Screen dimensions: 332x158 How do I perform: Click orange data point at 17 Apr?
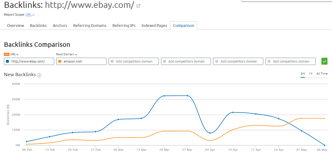[x=255, y=125]
